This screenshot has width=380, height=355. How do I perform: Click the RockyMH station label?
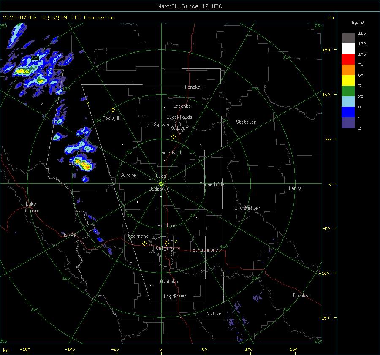pyautogui.click(x=111, y=118)
